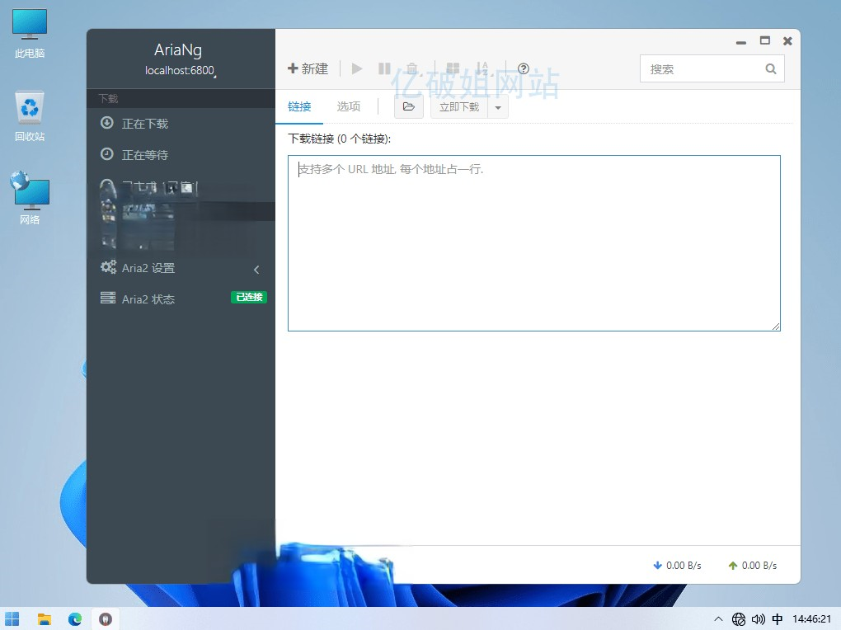This screenshot has width=841, height=630.
Task: Open Aria2 设置 in the sidebar
Action: [181, 268]
